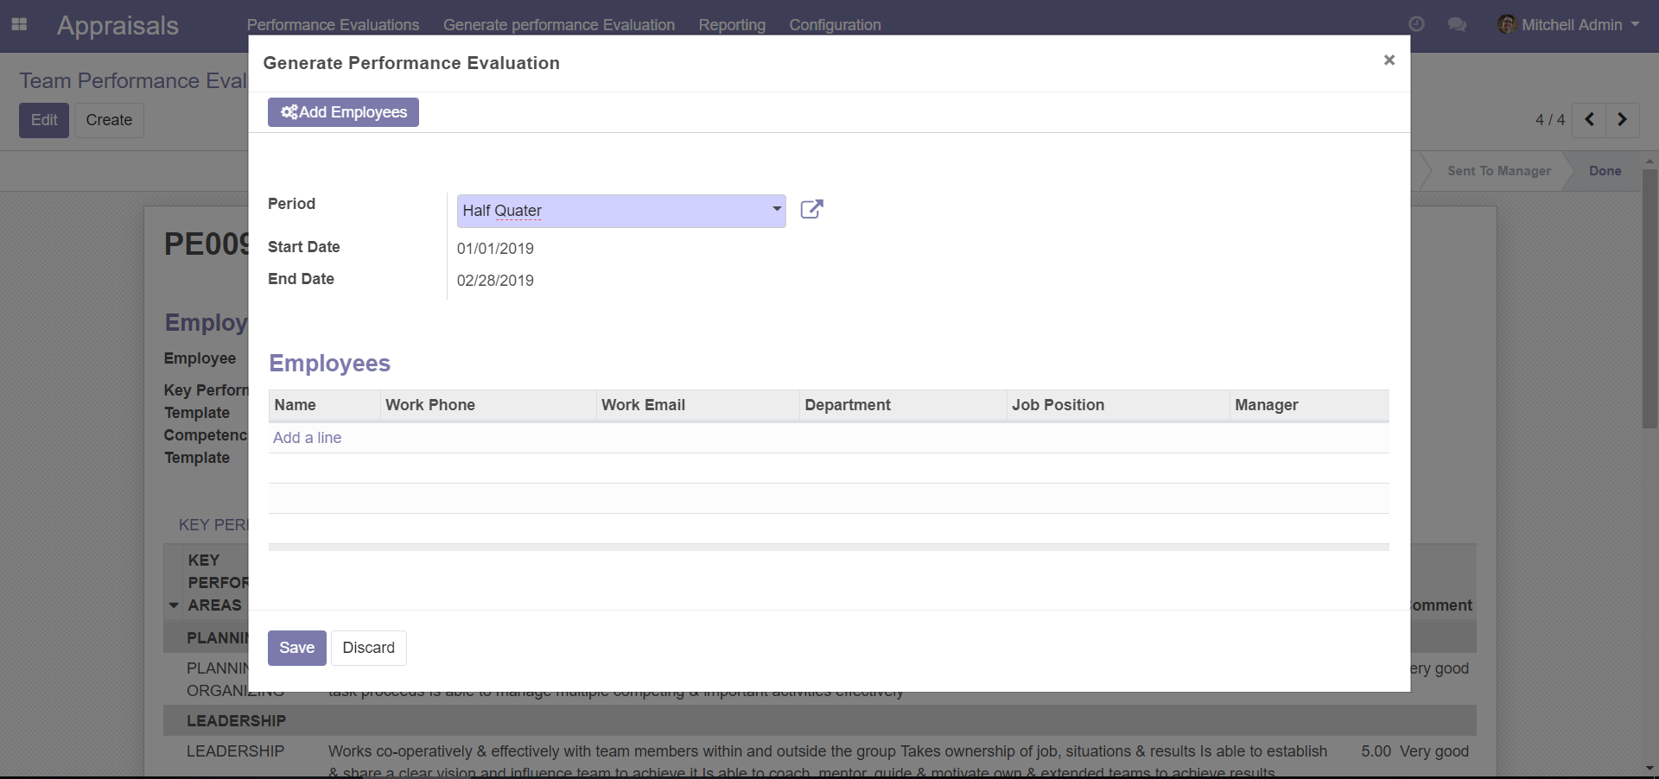Go to the next record arrow
Screen dimensions: 1659x779
click(1622, 120)
